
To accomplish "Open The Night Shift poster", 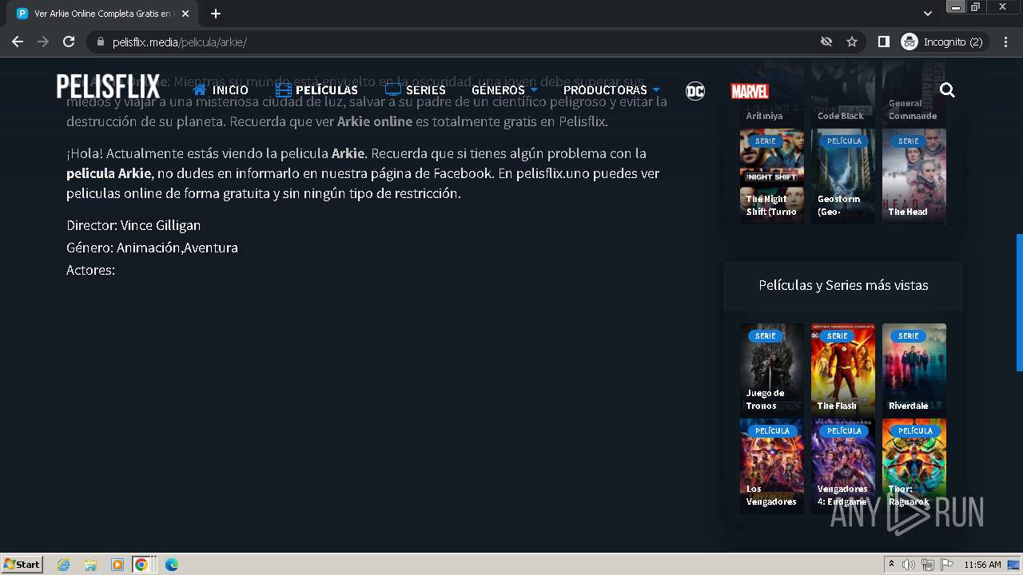I will point(771,176).
